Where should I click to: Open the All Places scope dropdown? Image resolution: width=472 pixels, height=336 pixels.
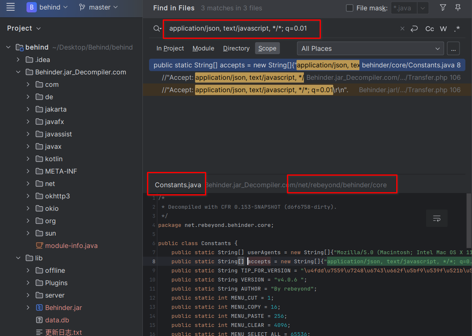pos(370,48)
